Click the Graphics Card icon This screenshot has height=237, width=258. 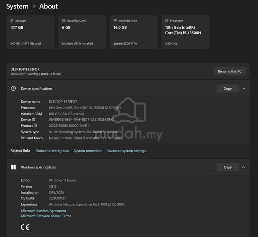click(x=64, y=21)
